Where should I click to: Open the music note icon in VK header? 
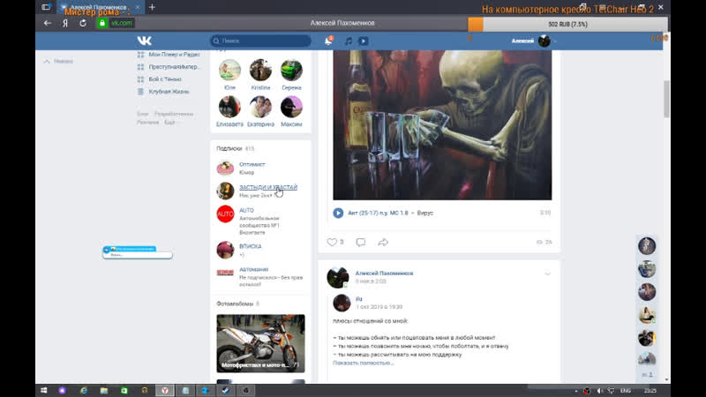click(349, 41)
